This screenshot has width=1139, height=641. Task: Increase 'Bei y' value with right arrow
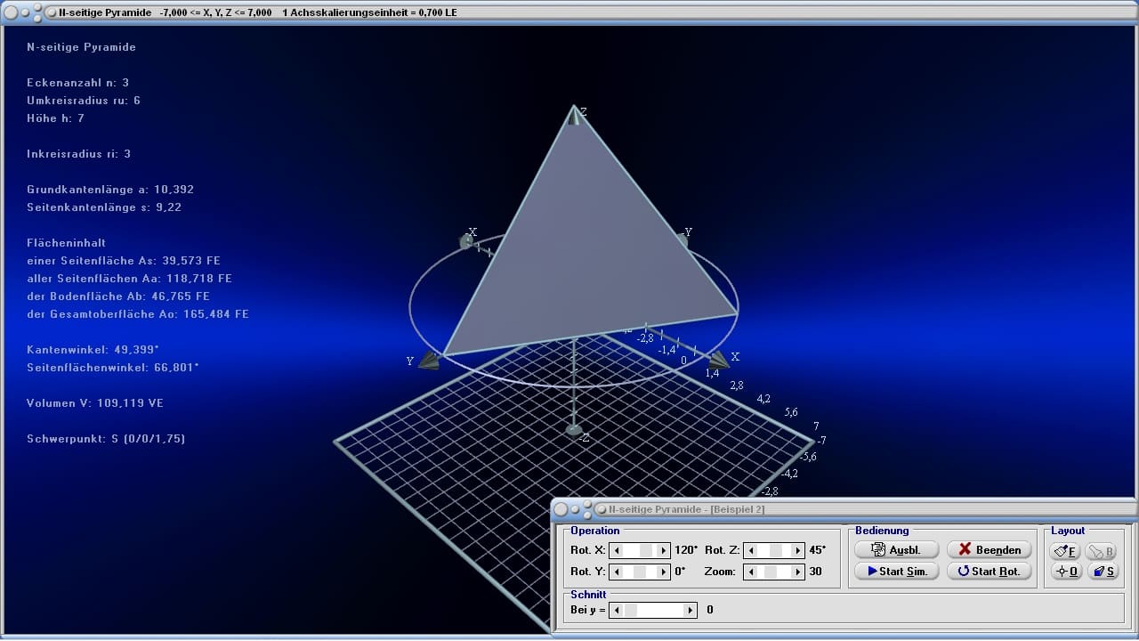(691, 611)
